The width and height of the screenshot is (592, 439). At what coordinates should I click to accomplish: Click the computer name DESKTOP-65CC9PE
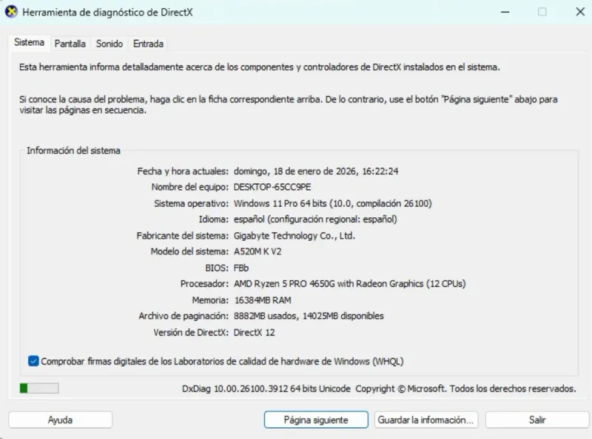pos(272,187)
